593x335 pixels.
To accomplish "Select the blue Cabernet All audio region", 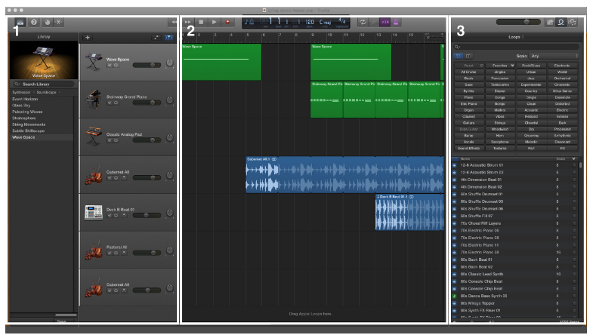I will click(345, 175).
